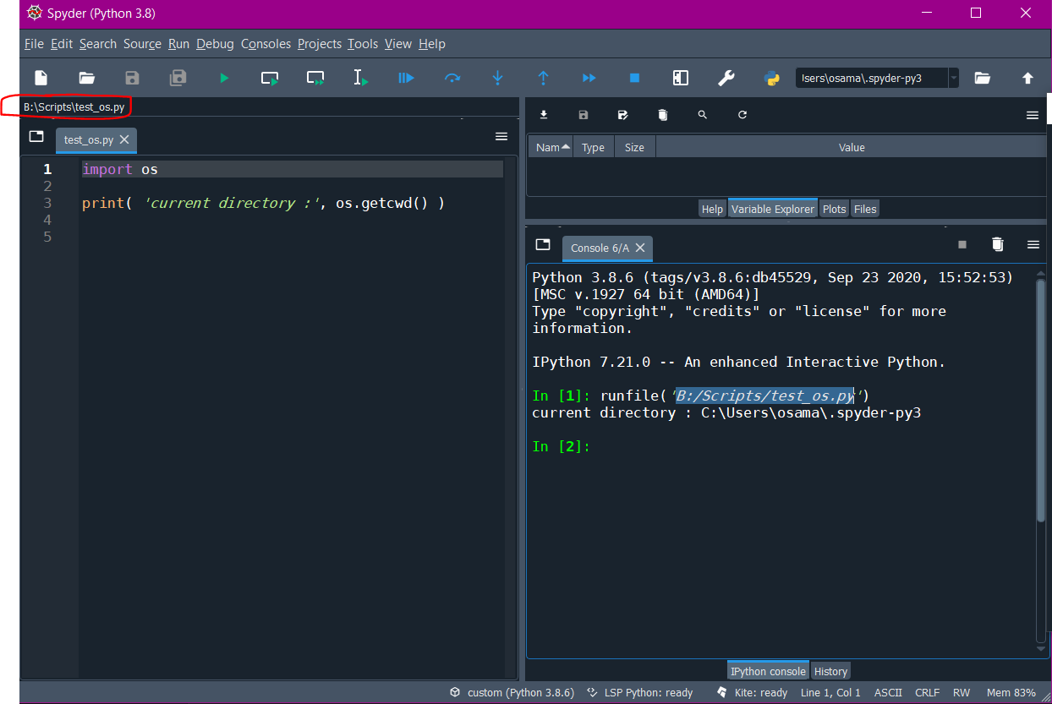Open the Source menu
Viewport: 1052px width, 704px height.
tap(142, 44)
